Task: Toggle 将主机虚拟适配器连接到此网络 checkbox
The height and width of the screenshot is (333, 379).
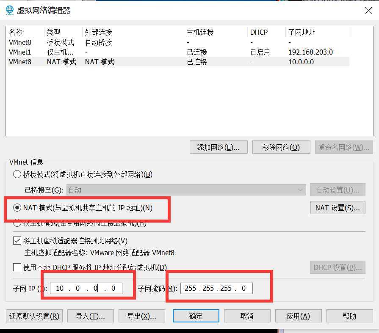Action: pyautogui.click(x=17, y=240)
